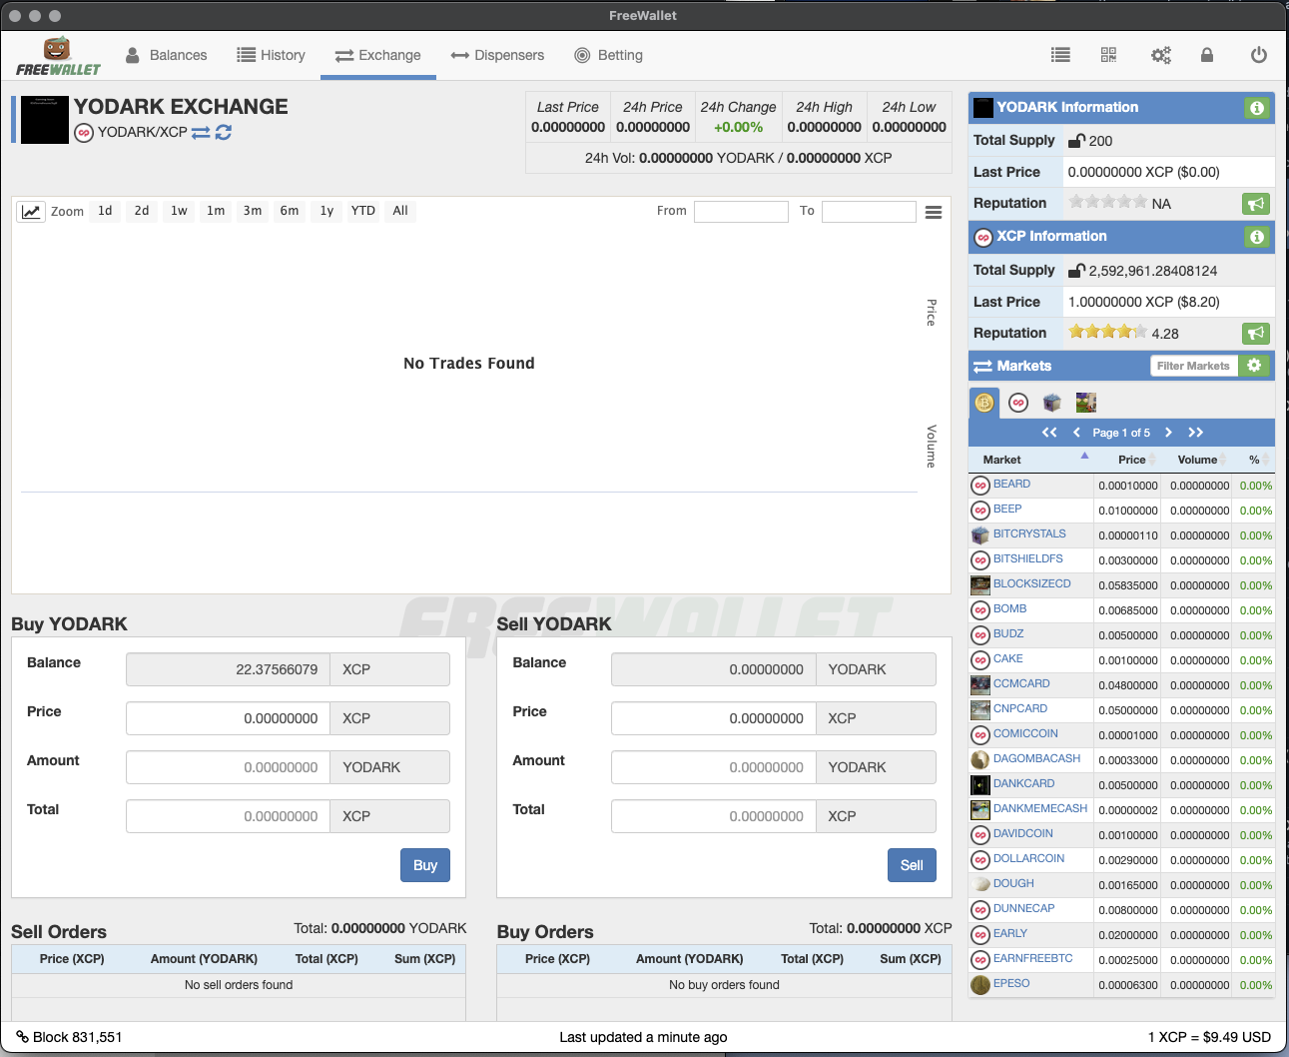Image resolution: width=1289 pixels, height=1057 pixels.
Task: Set chart zoom to 1d
Action: point(105,211)
